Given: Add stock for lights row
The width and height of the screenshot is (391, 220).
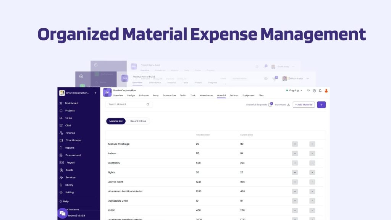Looking at the screenshot, I should click(295, 172).
